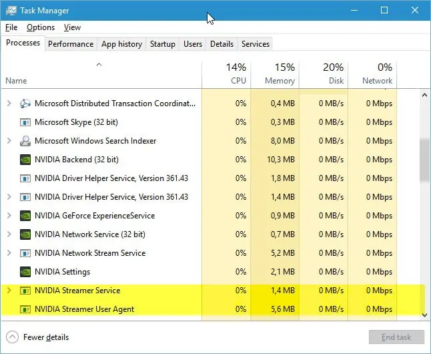The width and height of the screenshot is (431, 354).
Task: Click the vertical scrollbar thumb
Action: [x=425, y=161]
